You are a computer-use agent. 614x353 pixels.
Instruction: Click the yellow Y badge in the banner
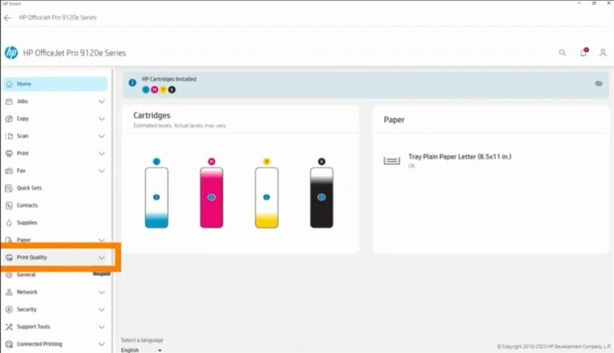[163, 90]
